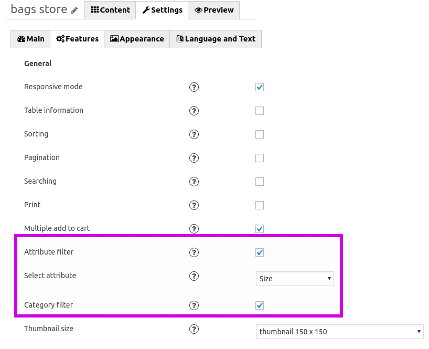
Task: Enable the Table information checkbox
Action: point(260,111)
